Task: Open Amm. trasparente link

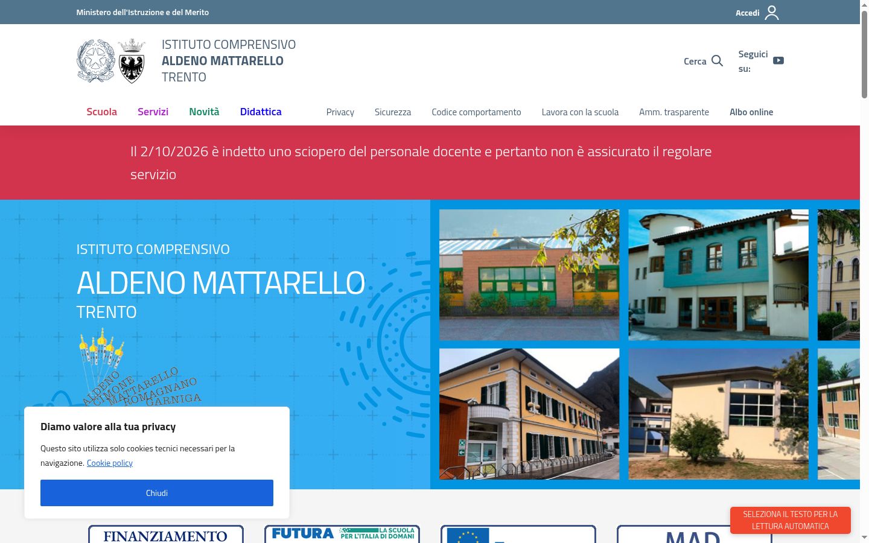Action: [674, 112]
